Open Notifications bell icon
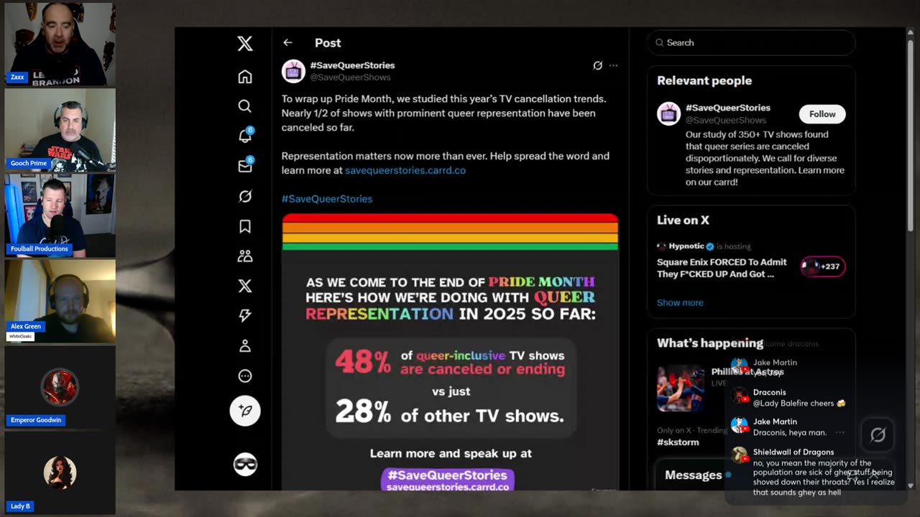Screen dimensions: 920x517 tap(245, 136)
